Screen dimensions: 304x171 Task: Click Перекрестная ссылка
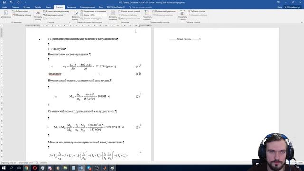point(129,19)
